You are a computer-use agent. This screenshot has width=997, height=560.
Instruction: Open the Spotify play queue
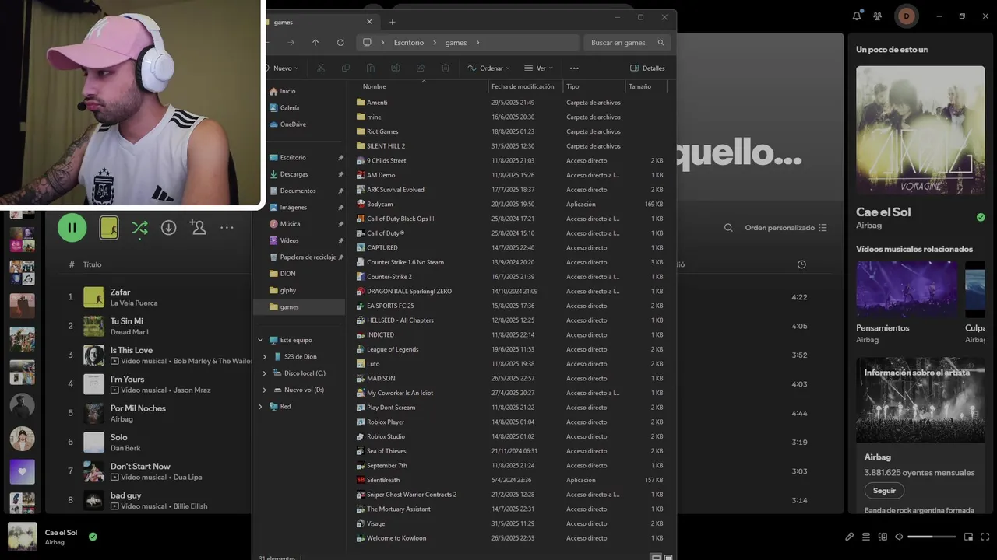[866, 537]
